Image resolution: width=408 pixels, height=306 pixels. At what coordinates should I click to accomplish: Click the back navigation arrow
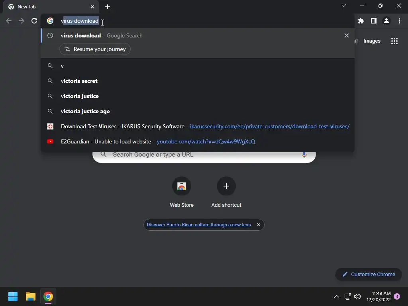pos(9,21)
